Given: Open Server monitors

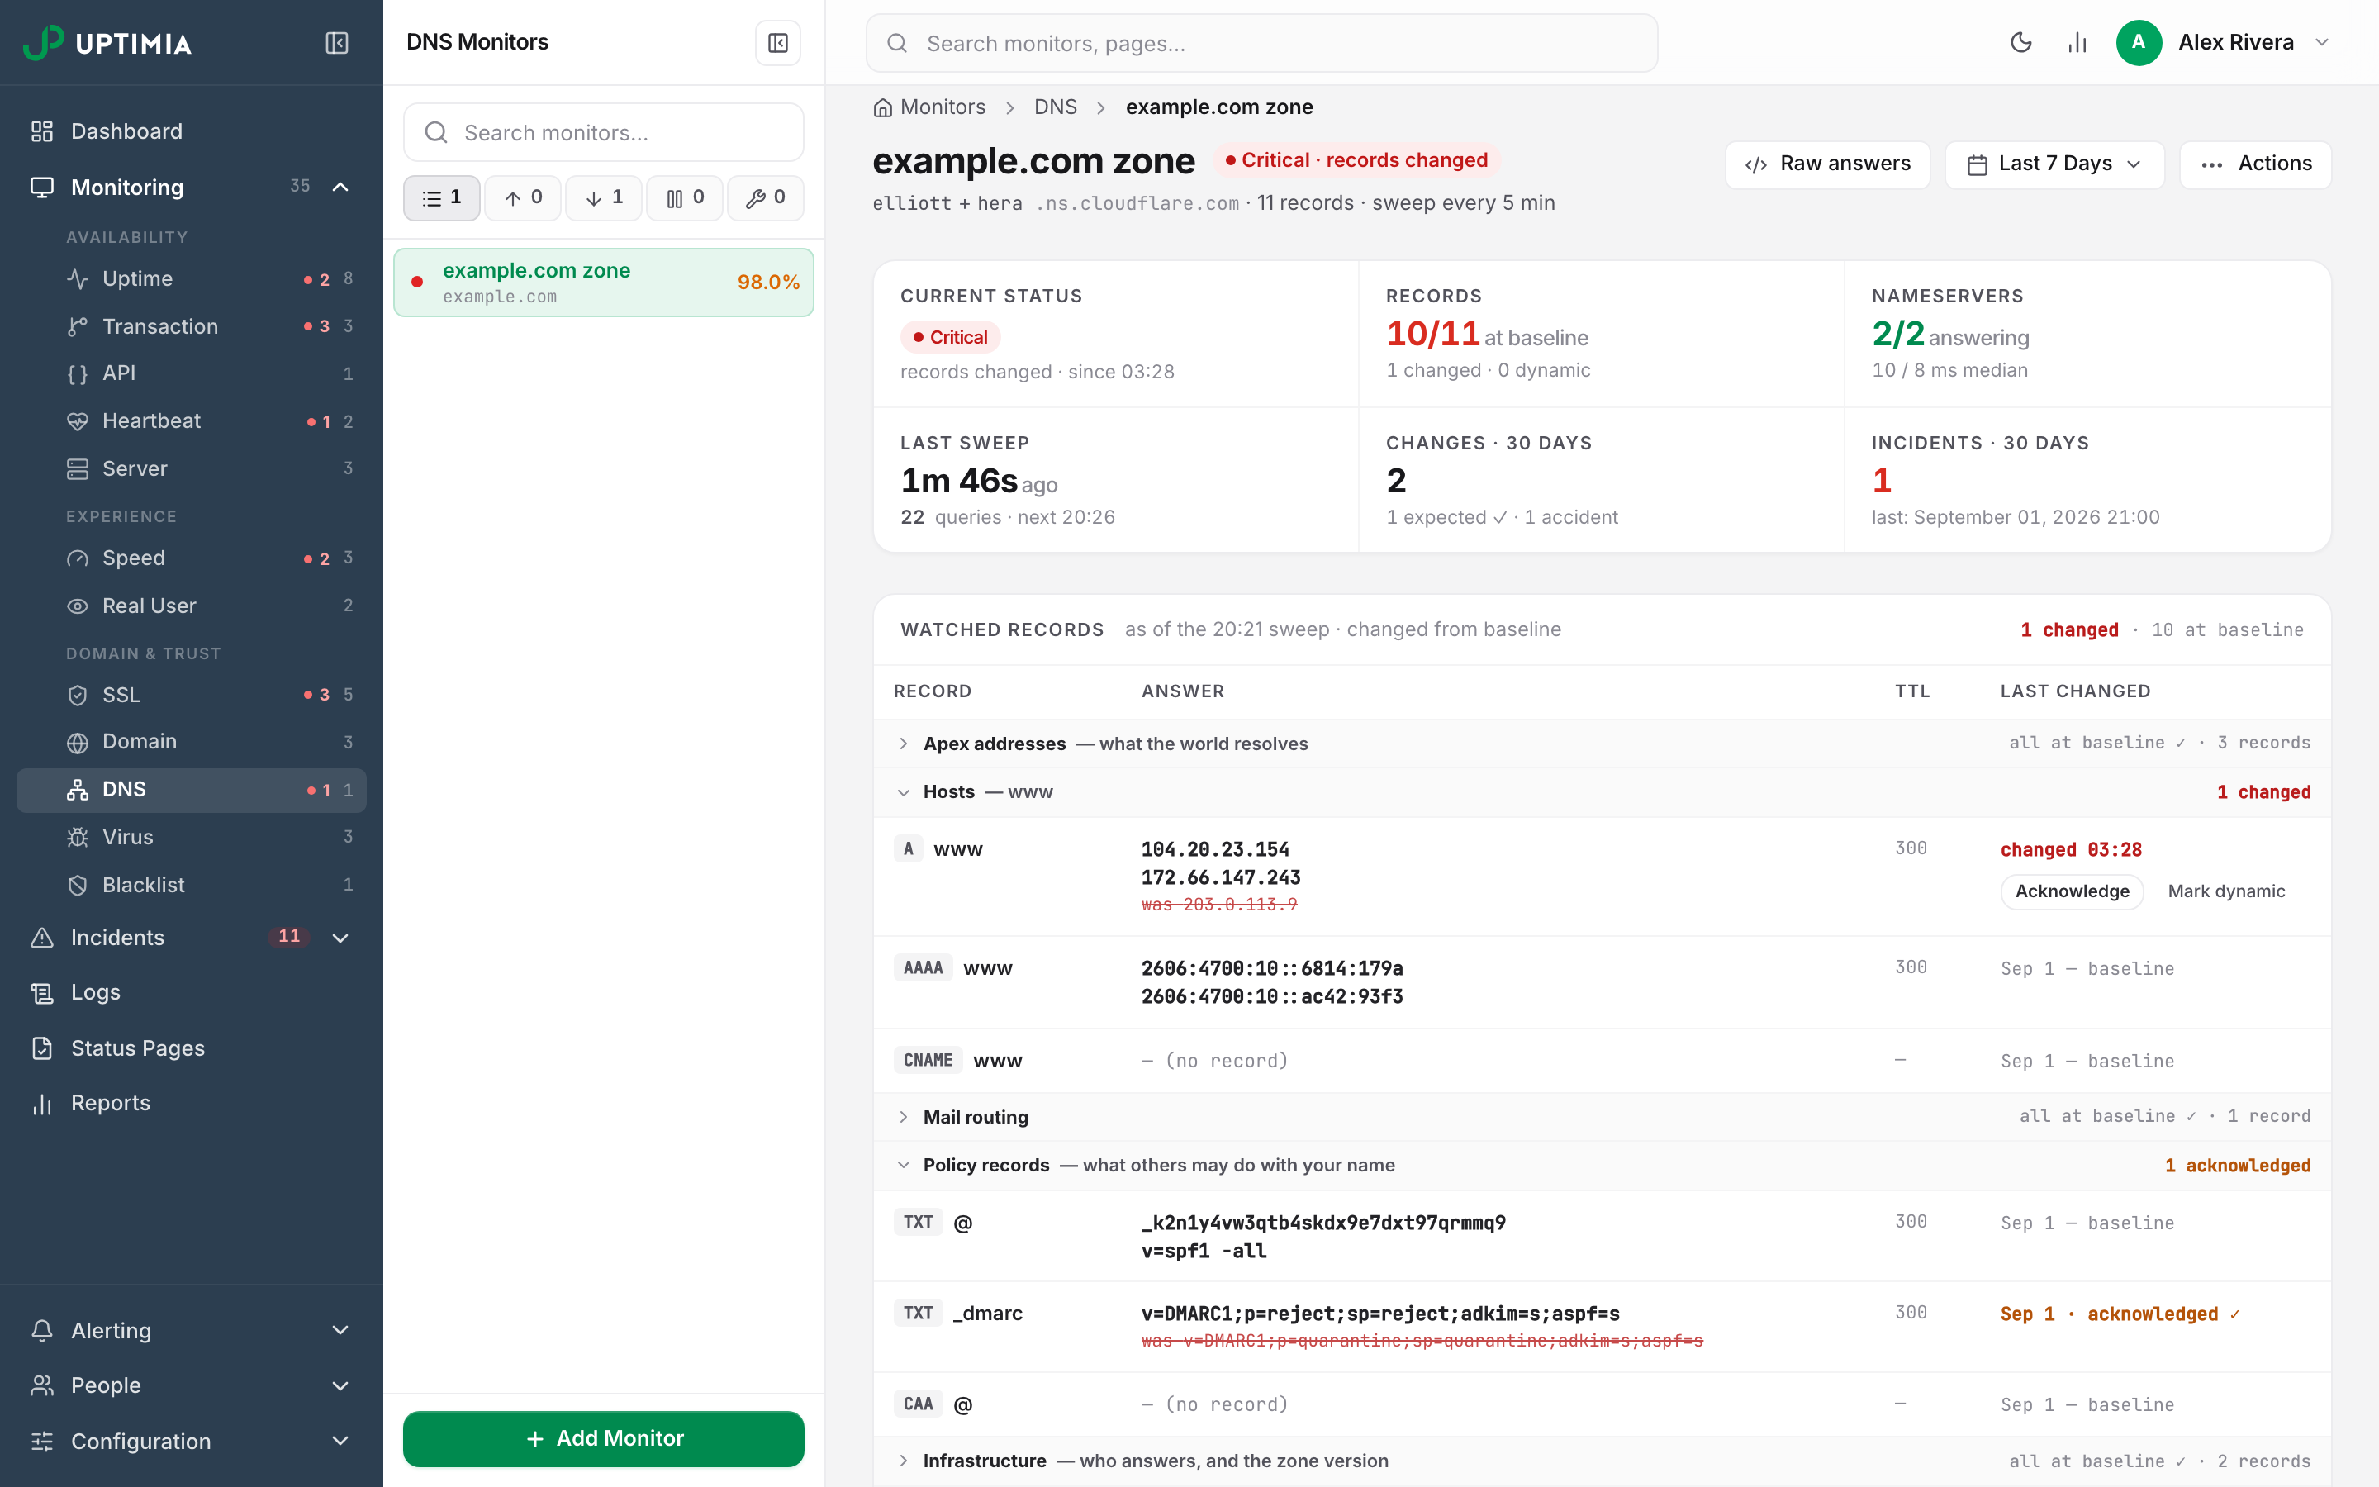Looking at the screenshot, I should click(x=192, y=468).
